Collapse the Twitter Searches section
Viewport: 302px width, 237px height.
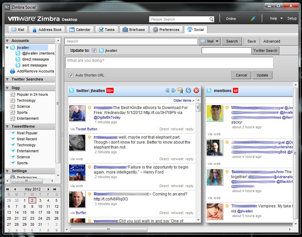pos(7,79)
